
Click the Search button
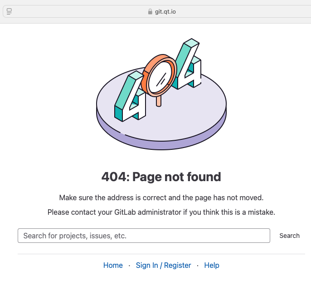pos(289,236)
